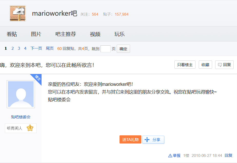237x163 pixels.
Task: Click the warning triangle icon next to 举报
Action: (x=170, y=156)
